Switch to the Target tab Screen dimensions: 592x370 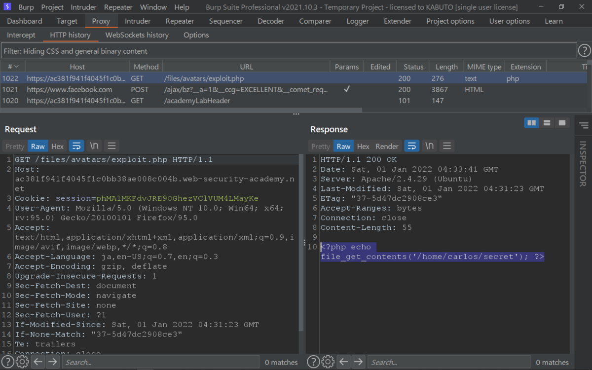click(x=67, y=21)
